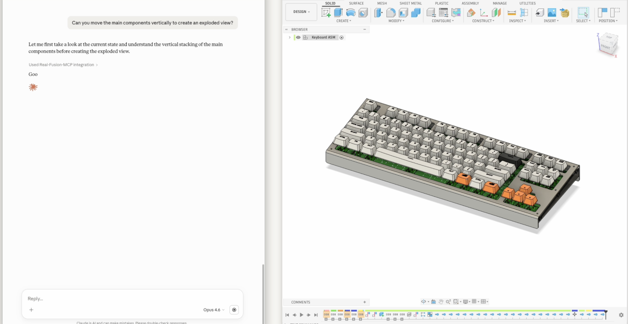Screen dimensions: 628x324
Task: Click the plus button to add a comment
Action: (364, 302)
